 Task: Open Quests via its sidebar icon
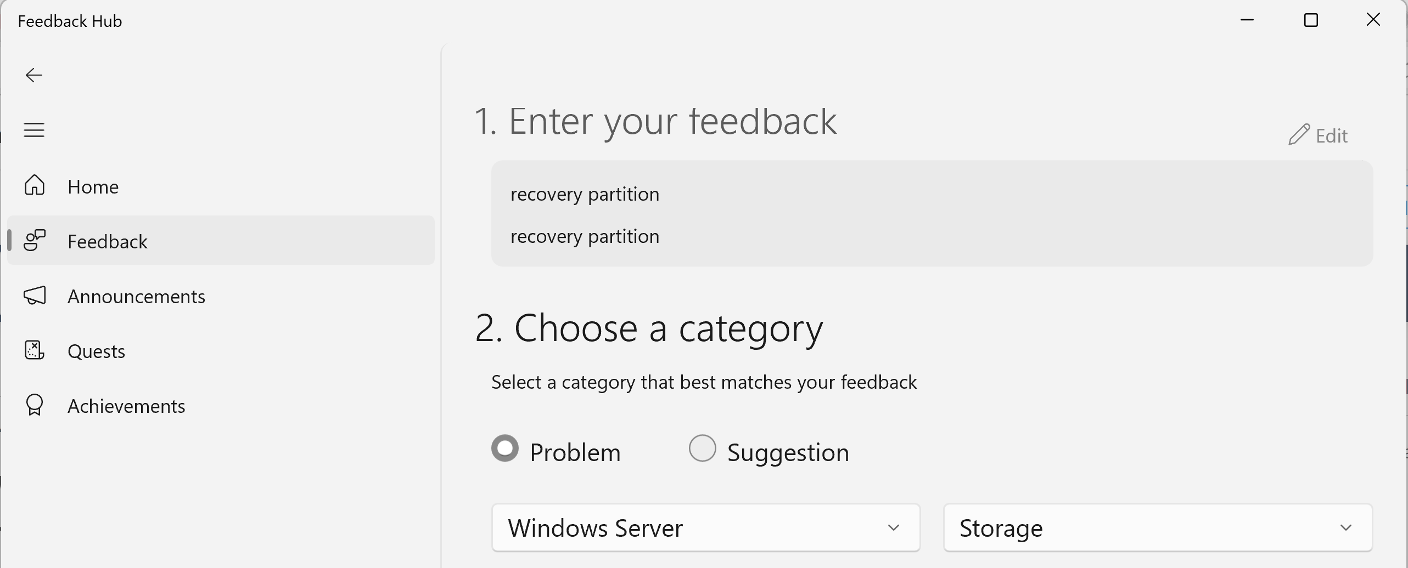point(34,350)
